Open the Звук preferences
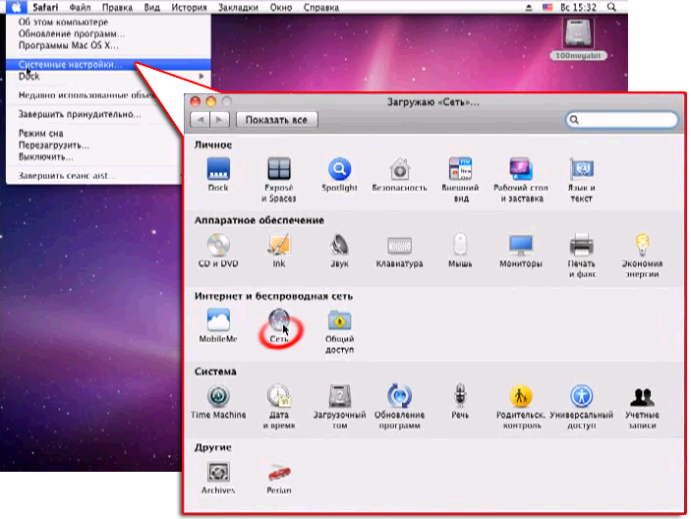 click(x=339, y=245)
